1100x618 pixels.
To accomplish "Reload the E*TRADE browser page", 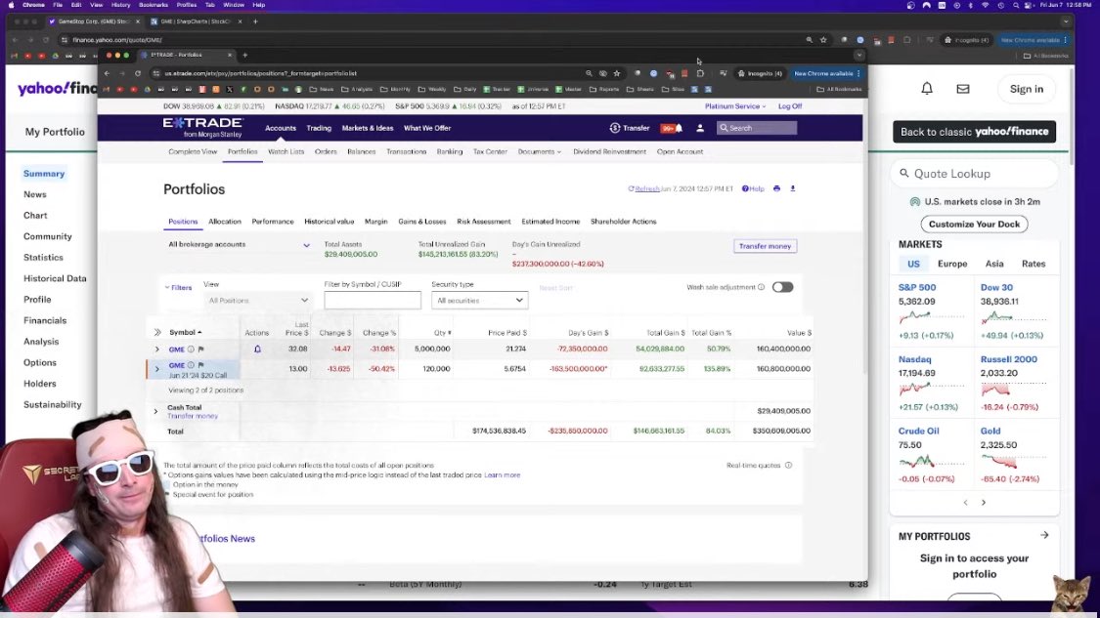I will [x=138, y=73].
